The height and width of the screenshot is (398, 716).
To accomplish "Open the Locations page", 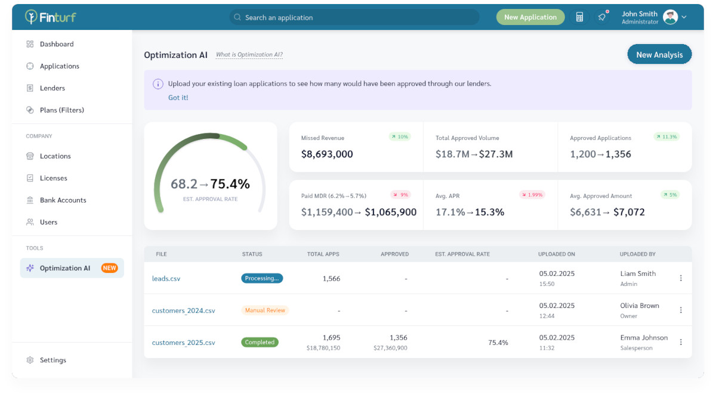I will (55, 156).
